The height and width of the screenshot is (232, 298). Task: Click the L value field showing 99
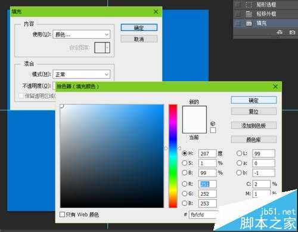[263, 153]
